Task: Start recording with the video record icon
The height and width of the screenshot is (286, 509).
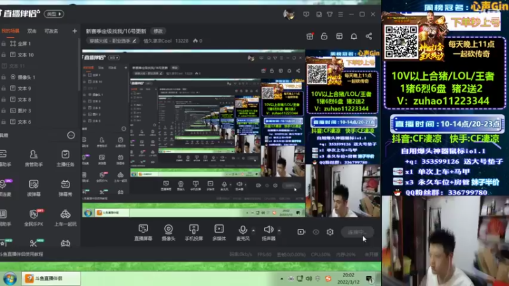Action: point(301,232)
